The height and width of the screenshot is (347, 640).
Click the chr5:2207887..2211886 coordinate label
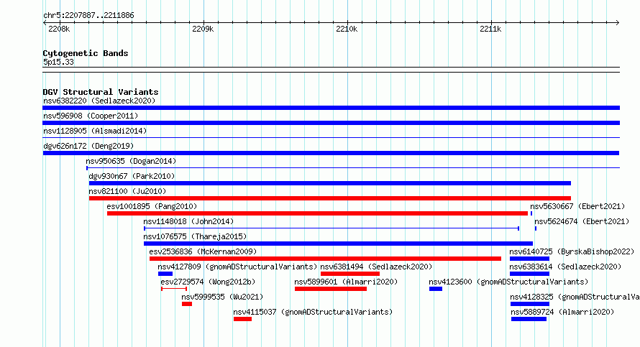(x=88, y=16)
